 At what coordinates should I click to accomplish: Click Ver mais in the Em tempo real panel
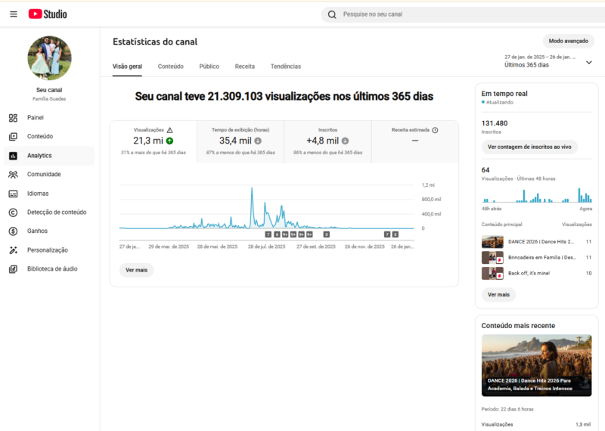pos(498,294)
